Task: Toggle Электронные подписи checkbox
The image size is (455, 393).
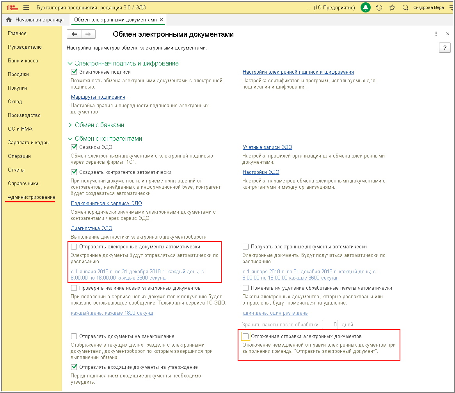Action: click(x=74, y=72)
